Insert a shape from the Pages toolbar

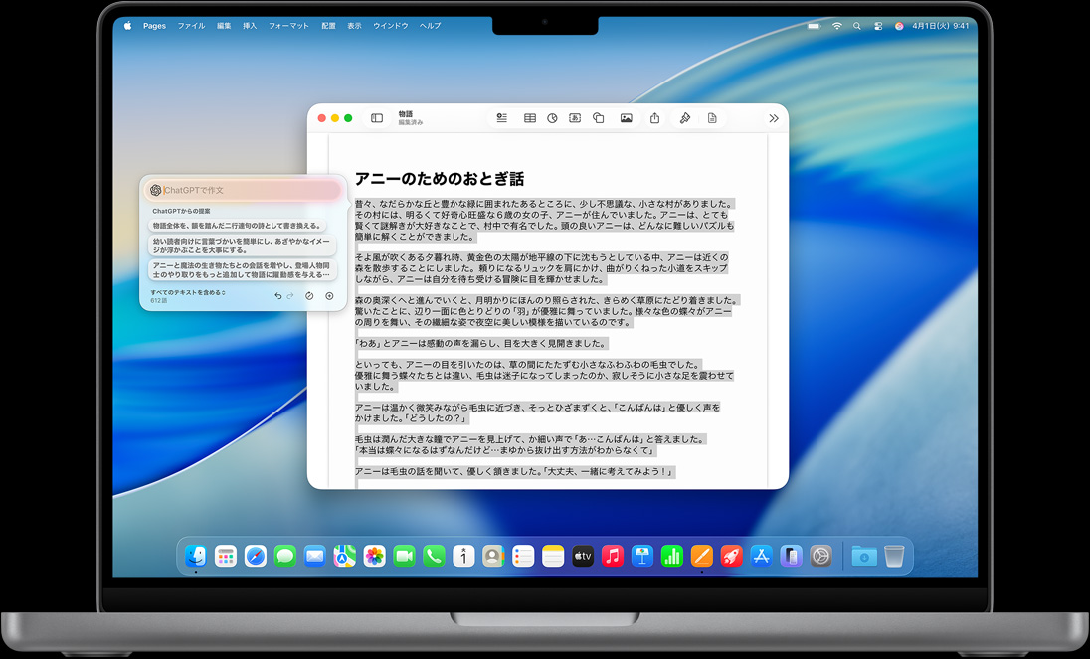(599, 117)
